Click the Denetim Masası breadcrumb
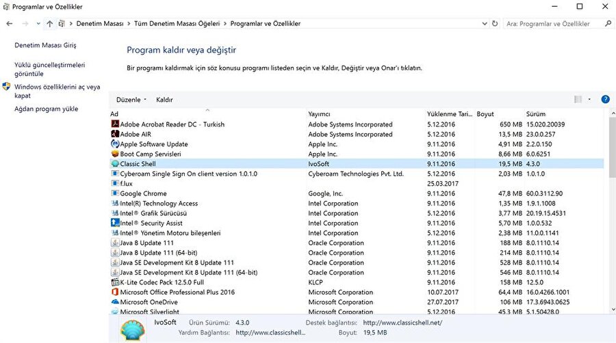Viewport: 616px width, 343px height. 100,23
